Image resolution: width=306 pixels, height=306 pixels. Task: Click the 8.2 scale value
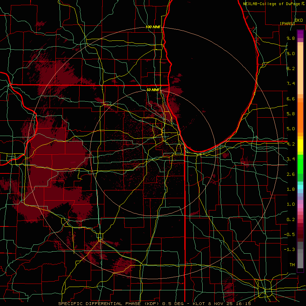click(x=291, y=68)
